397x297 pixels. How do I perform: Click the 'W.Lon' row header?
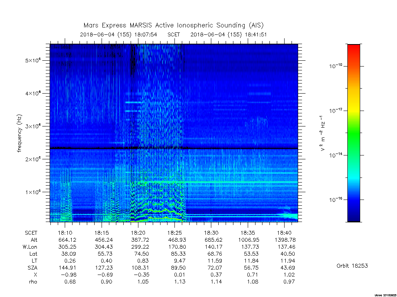(30, 247)
